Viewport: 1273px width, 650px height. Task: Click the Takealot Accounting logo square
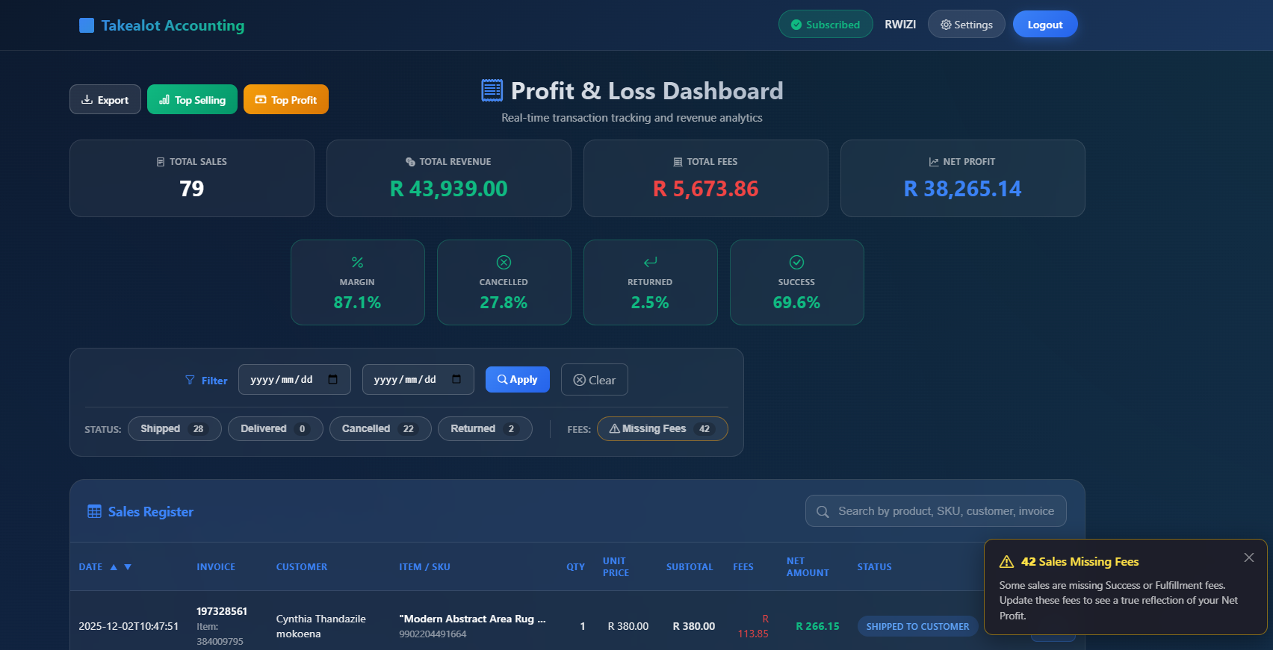click(x=87, y=25)
